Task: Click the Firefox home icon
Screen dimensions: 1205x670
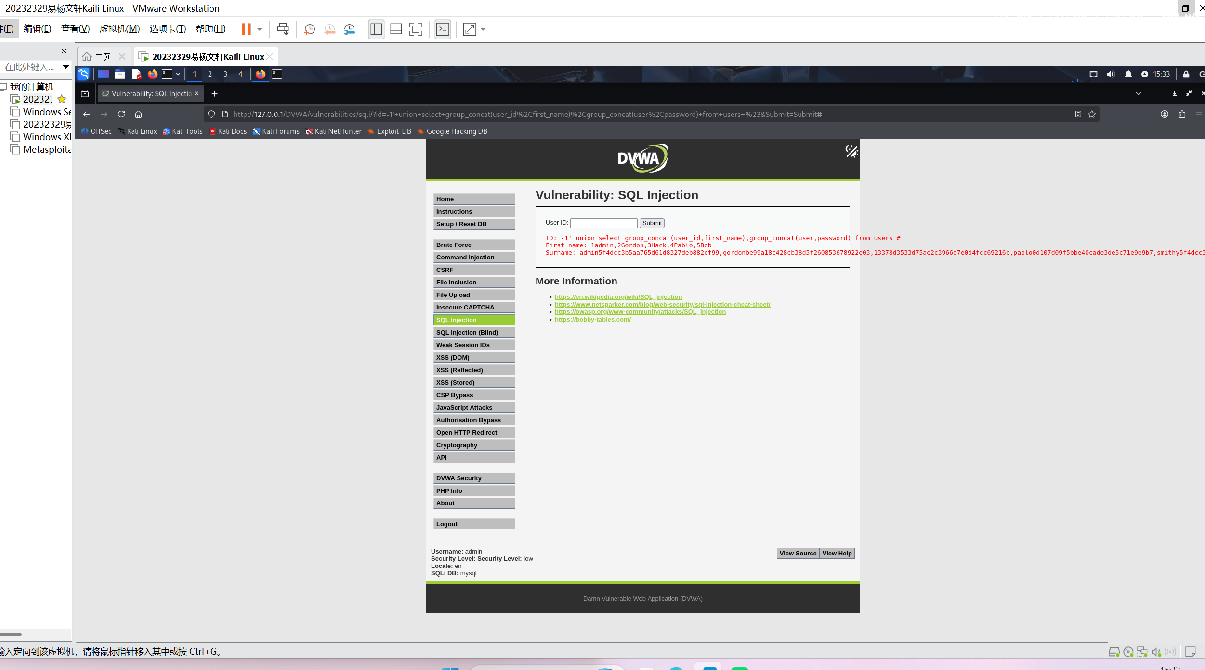Action: tap(139, 114)
